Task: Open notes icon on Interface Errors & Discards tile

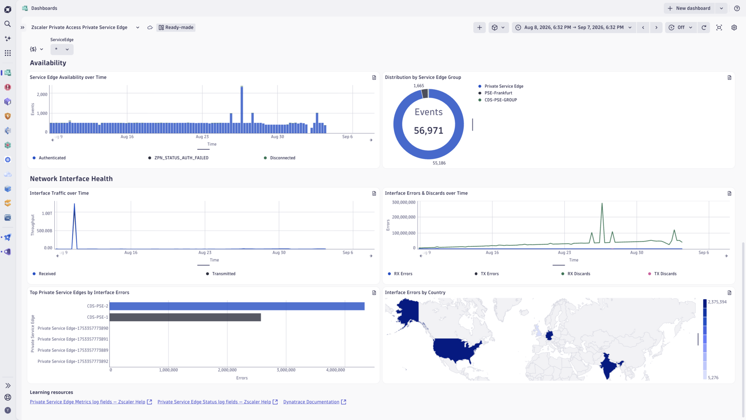Action: pyautogui.click(x=729, y=193)
